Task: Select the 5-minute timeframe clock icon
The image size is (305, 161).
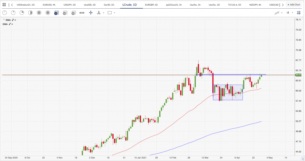Action: pos(13,13)
